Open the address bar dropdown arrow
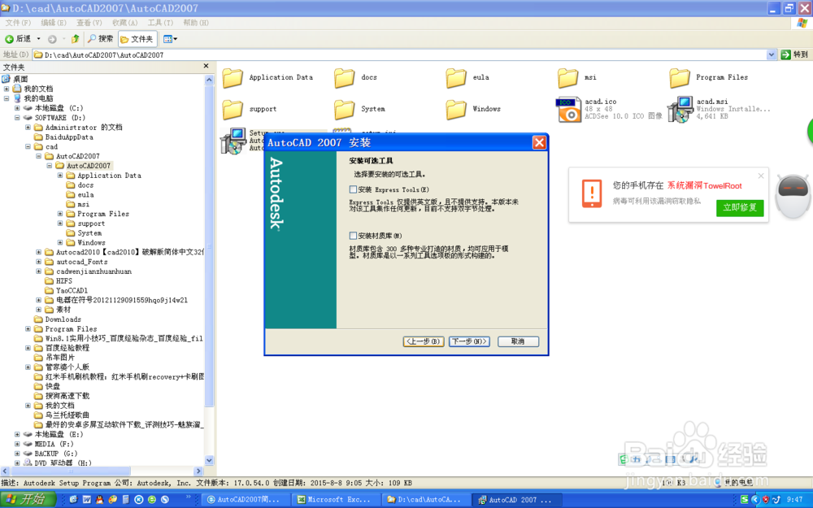 (771, 54)
